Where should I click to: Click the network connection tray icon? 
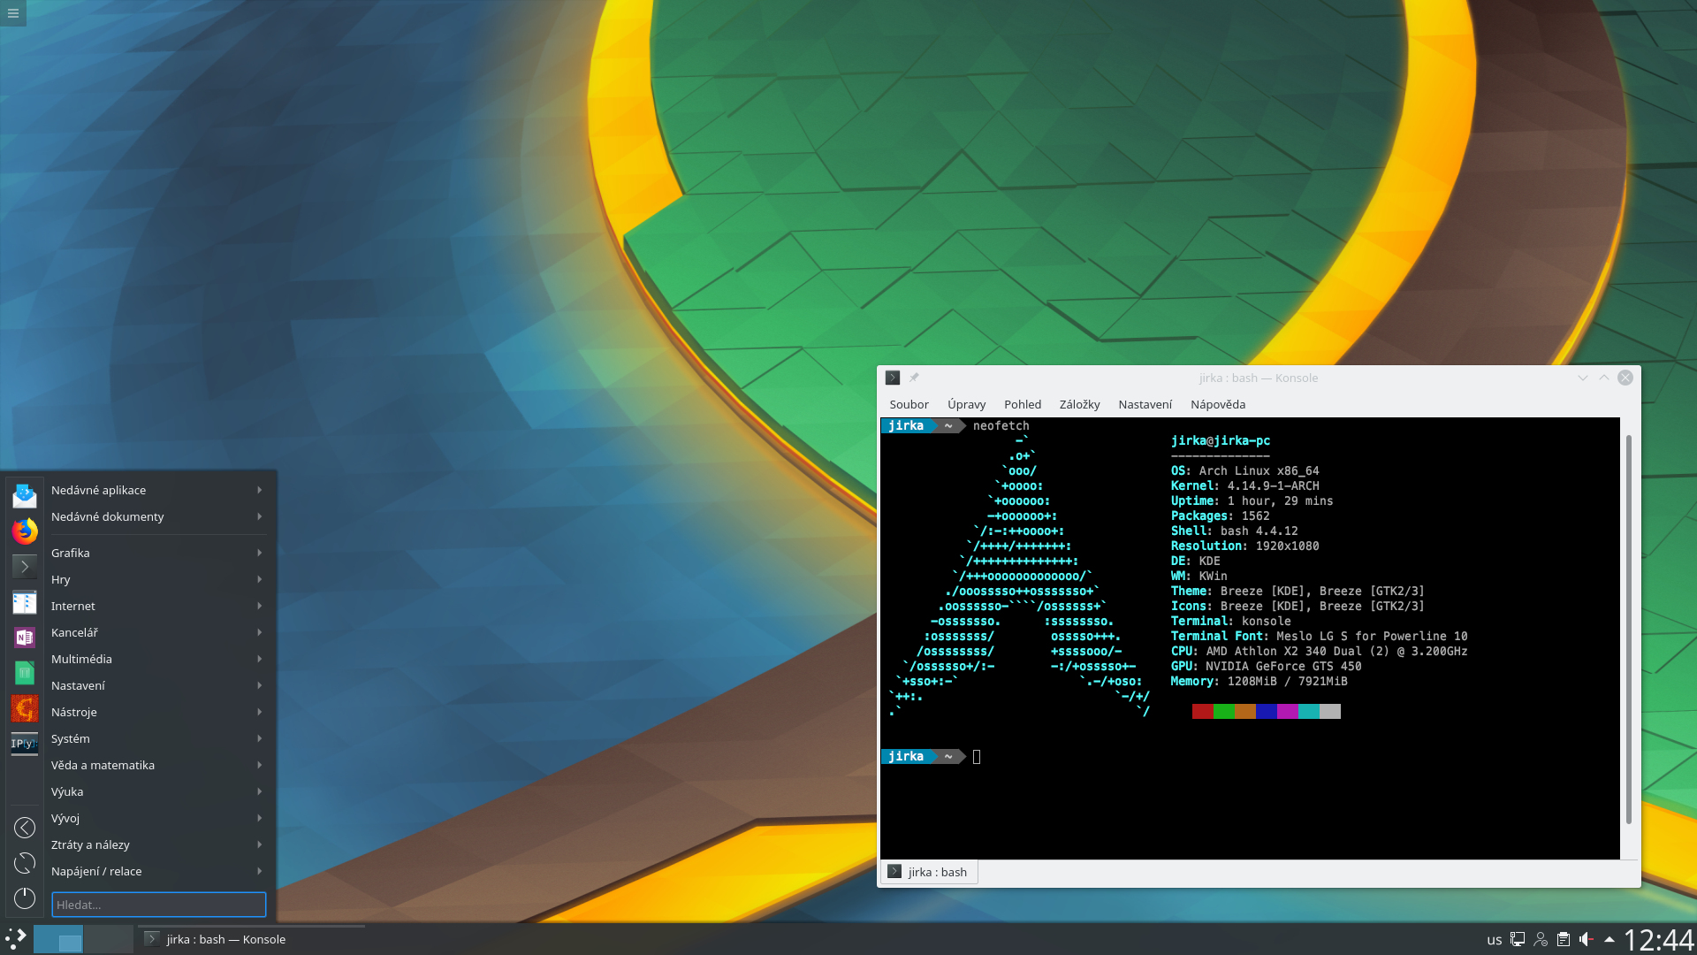click(x=1518, y=939)
